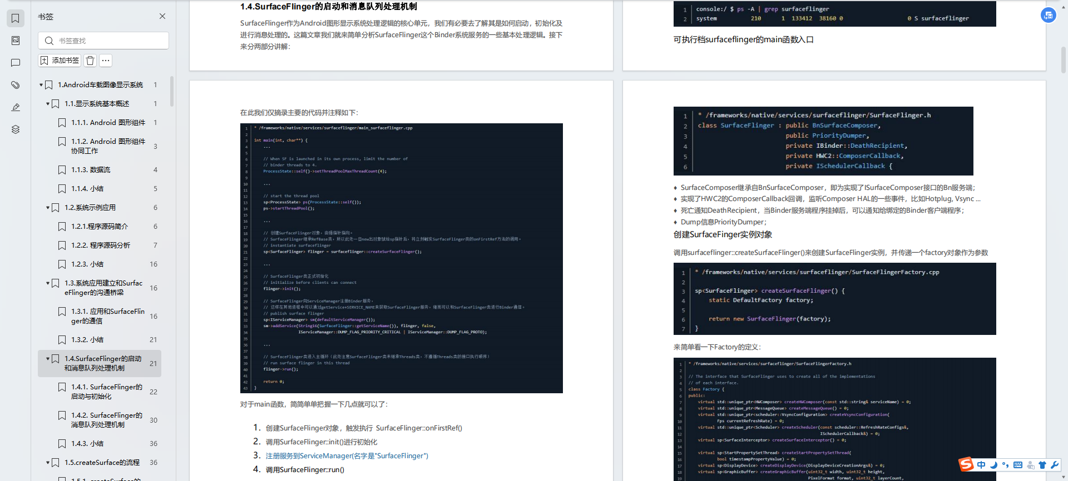Select bookmark 1.2.3. 小结
The width and height of the screenshot is (1068, 481).
click(87, 264)
